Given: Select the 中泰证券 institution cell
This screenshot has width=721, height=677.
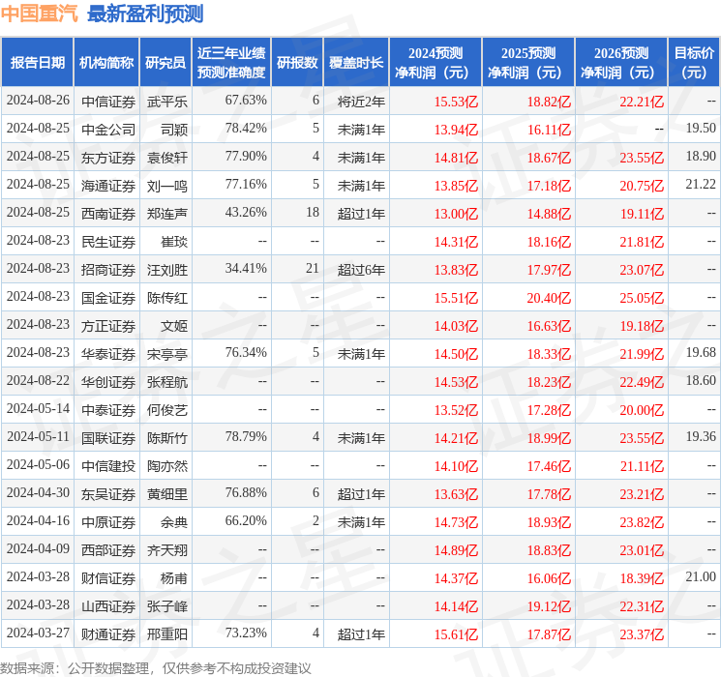Looking at the screenshot, I should (108, 409).
